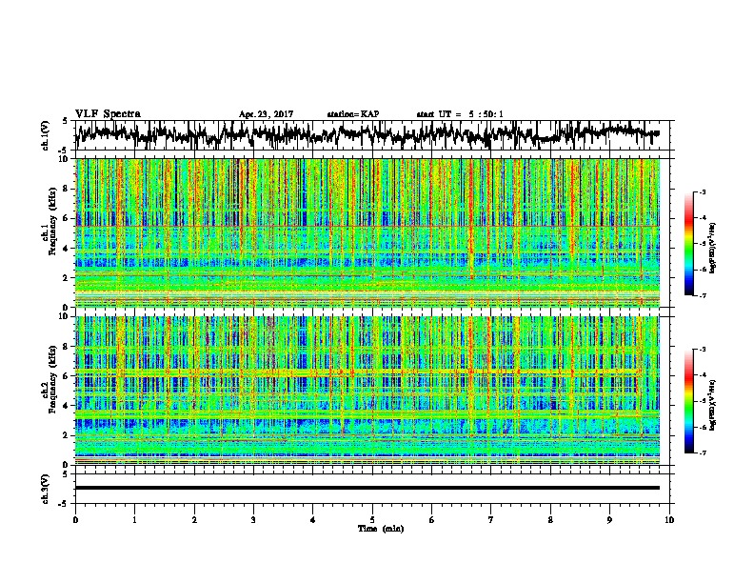This screenshot has height=583, width=754.
Task: Click the "VLF Spectra" plot title
Action: pyautogui.click(x=108, y=114)
